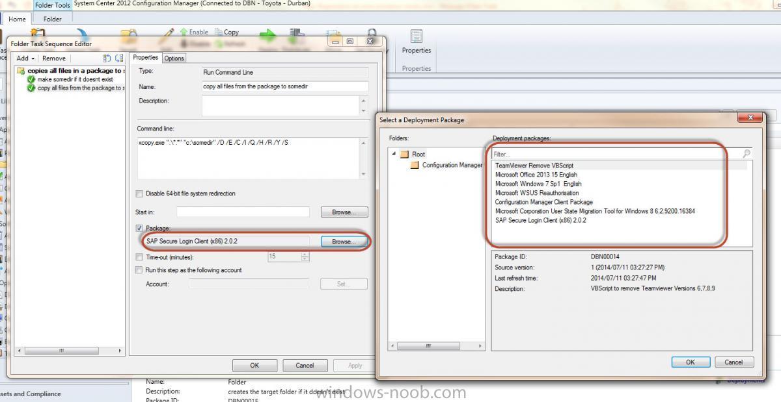781x402 pixels.
Task: Click the Properties icon in the ribbon
Action: pos(417,36)
